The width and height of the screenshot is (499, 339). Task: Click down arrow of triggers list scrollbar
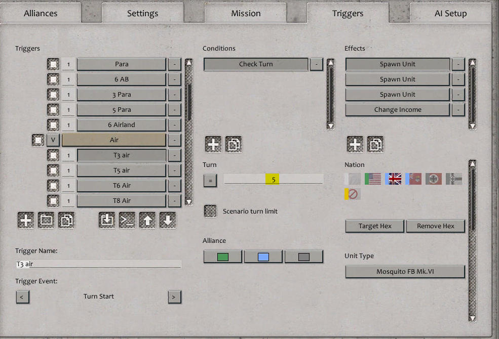click(x=189, y=202)
